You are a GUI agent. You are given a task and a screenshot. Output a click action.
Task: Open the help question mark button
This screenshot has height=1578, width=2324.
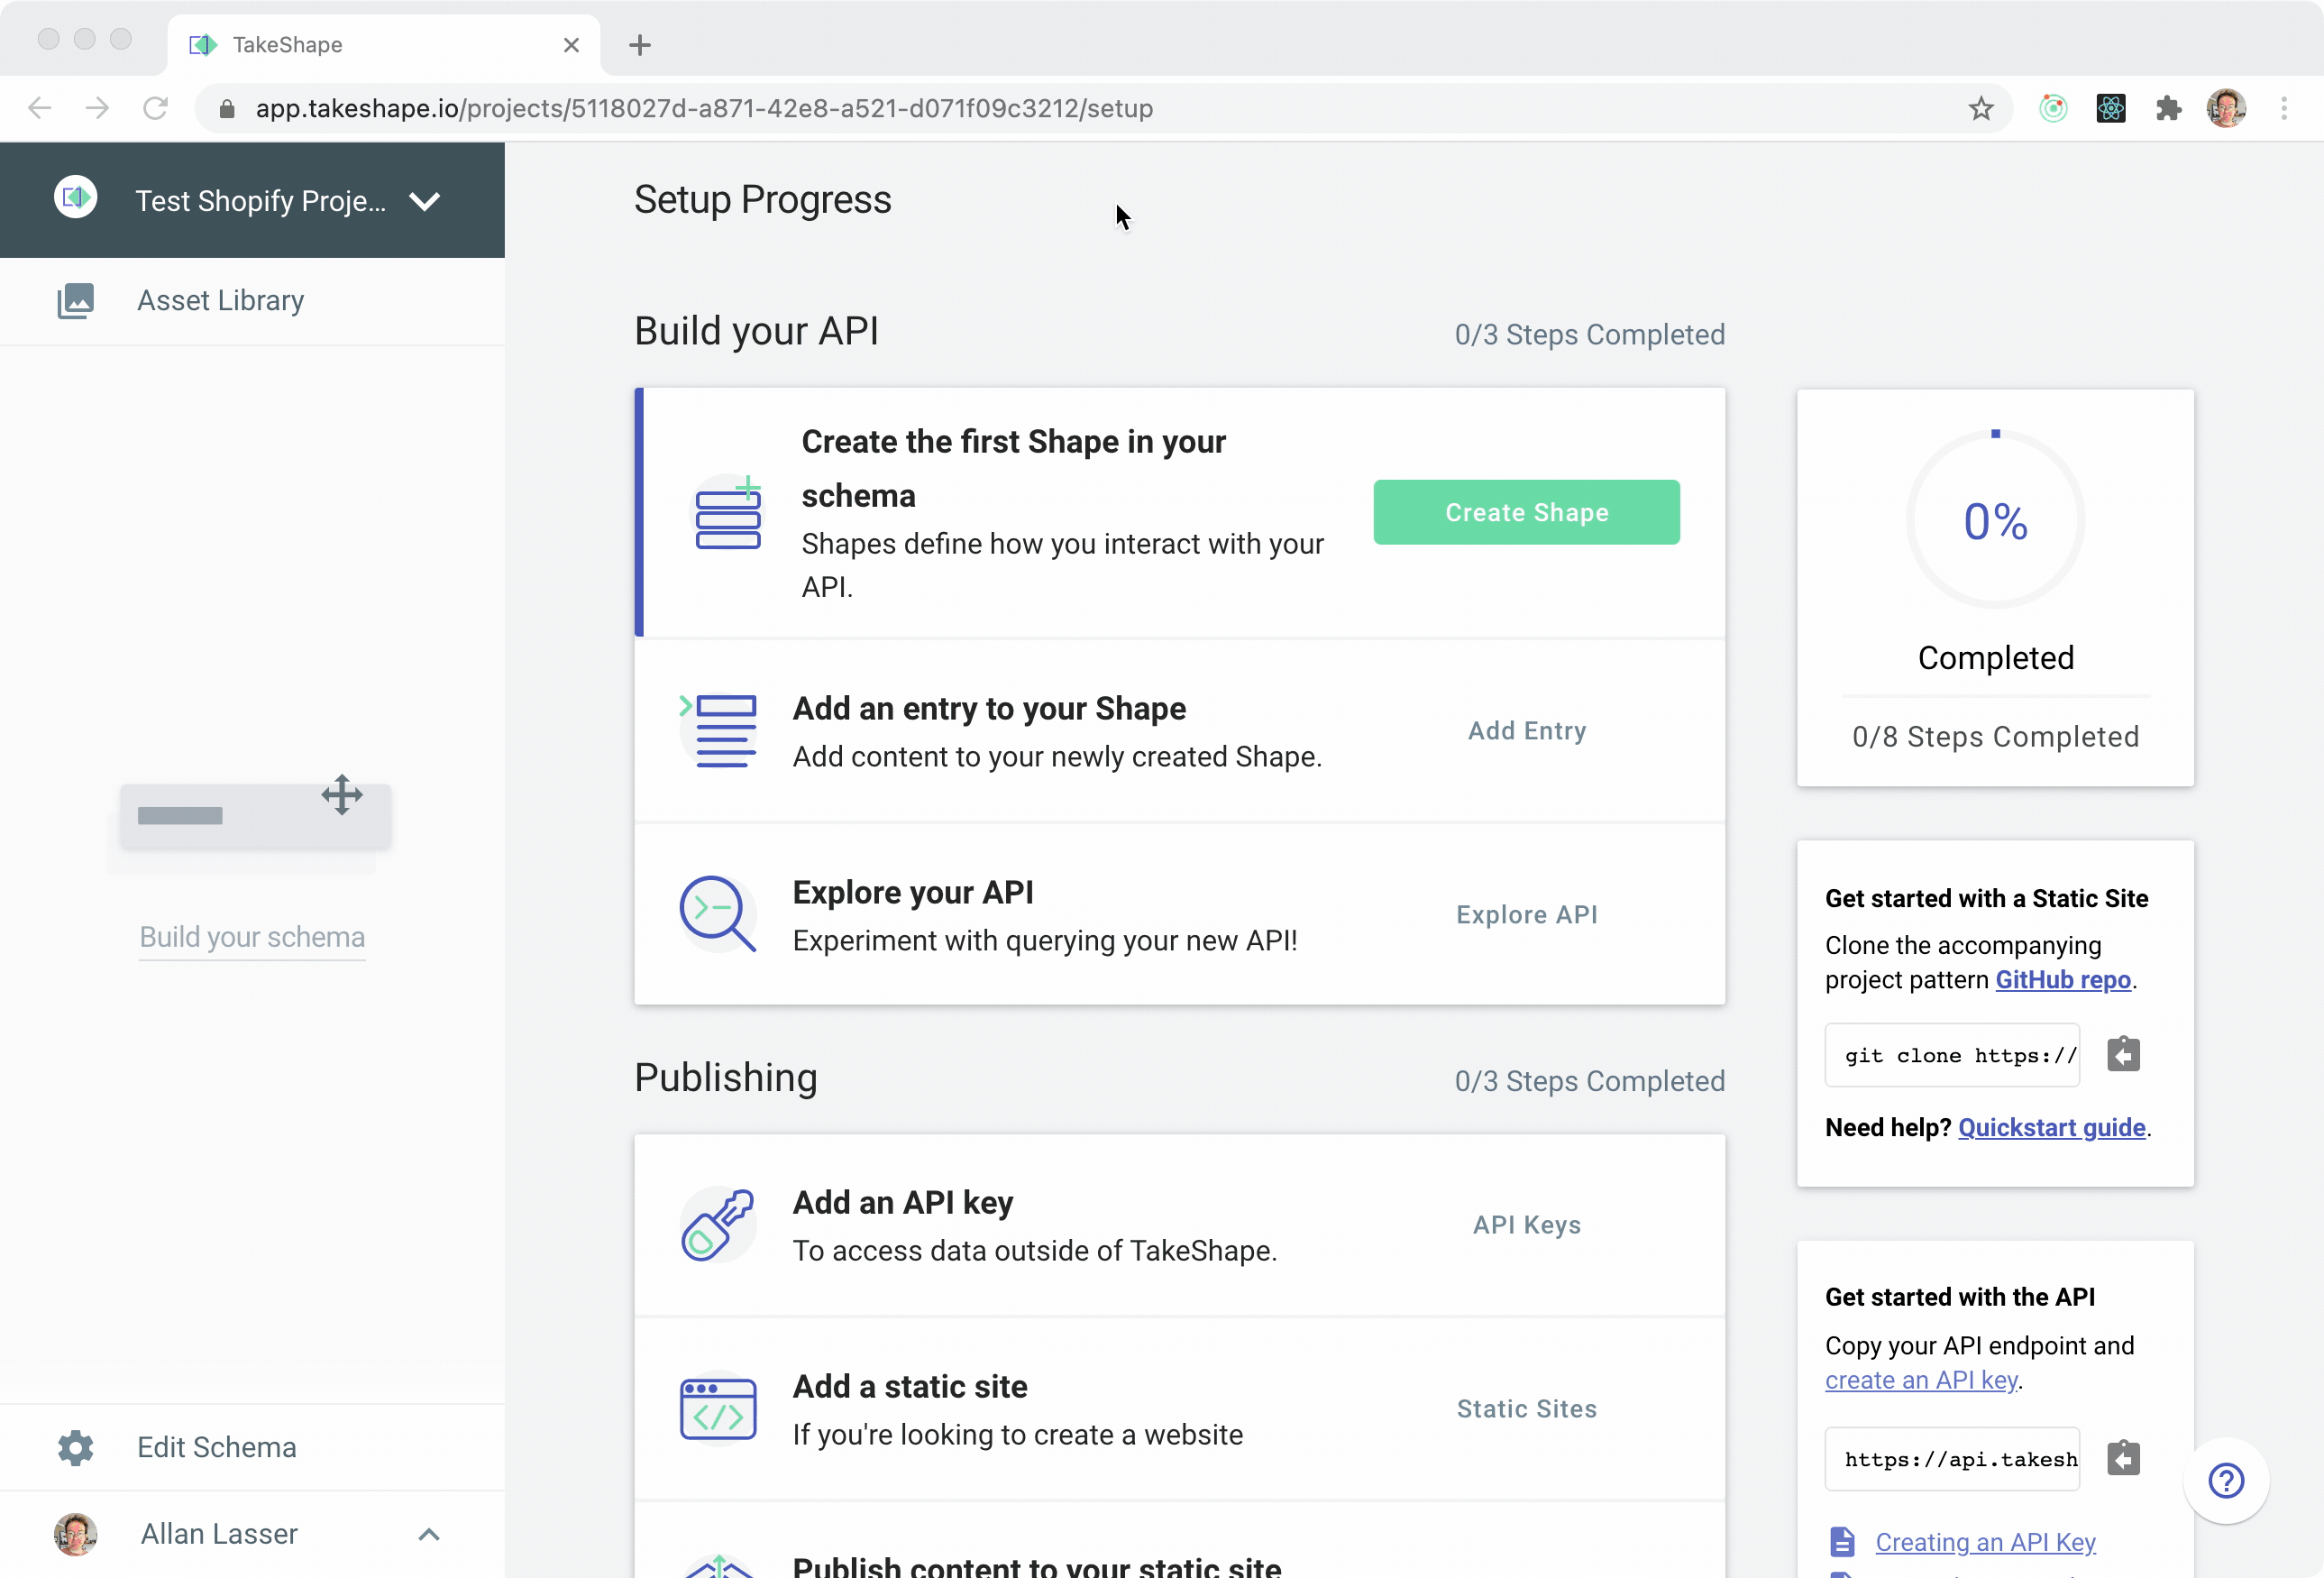coord(2226,1480)
